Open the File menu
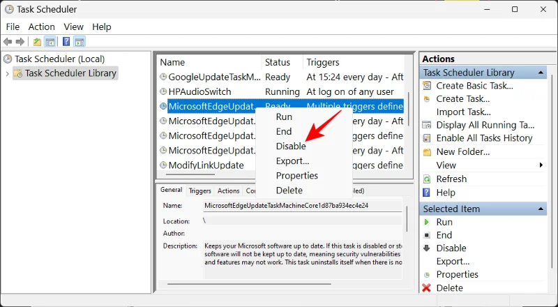Screen dimensions: 558x307 click(13, 27)
